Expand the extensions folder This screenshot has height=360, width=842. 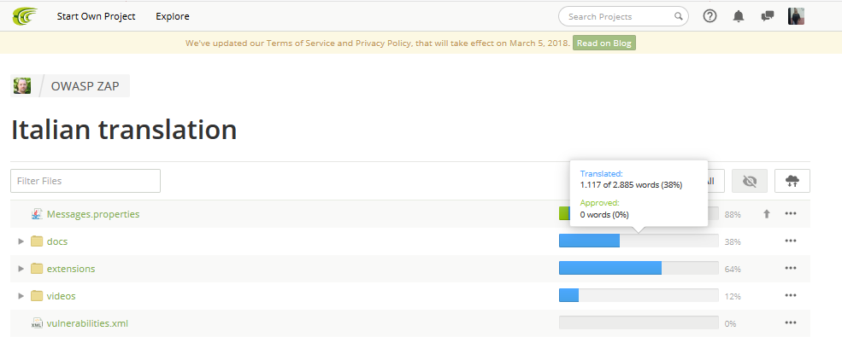pos(21,269)
